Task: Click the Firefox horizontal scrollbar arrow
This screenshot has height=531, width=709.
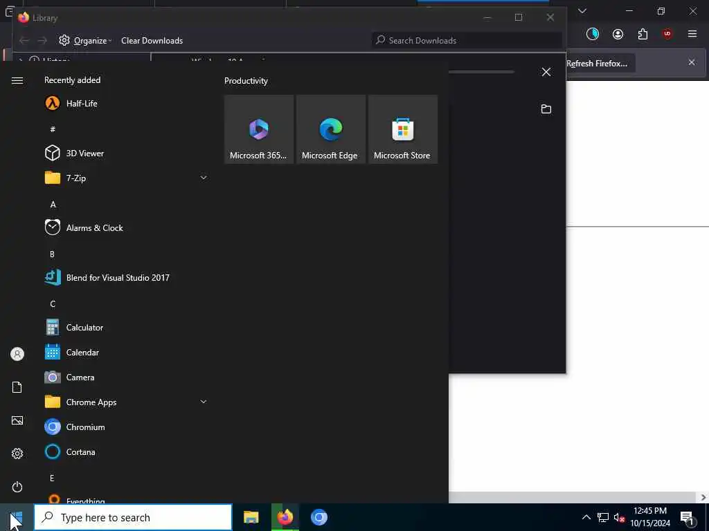Action: click(703, 498)
